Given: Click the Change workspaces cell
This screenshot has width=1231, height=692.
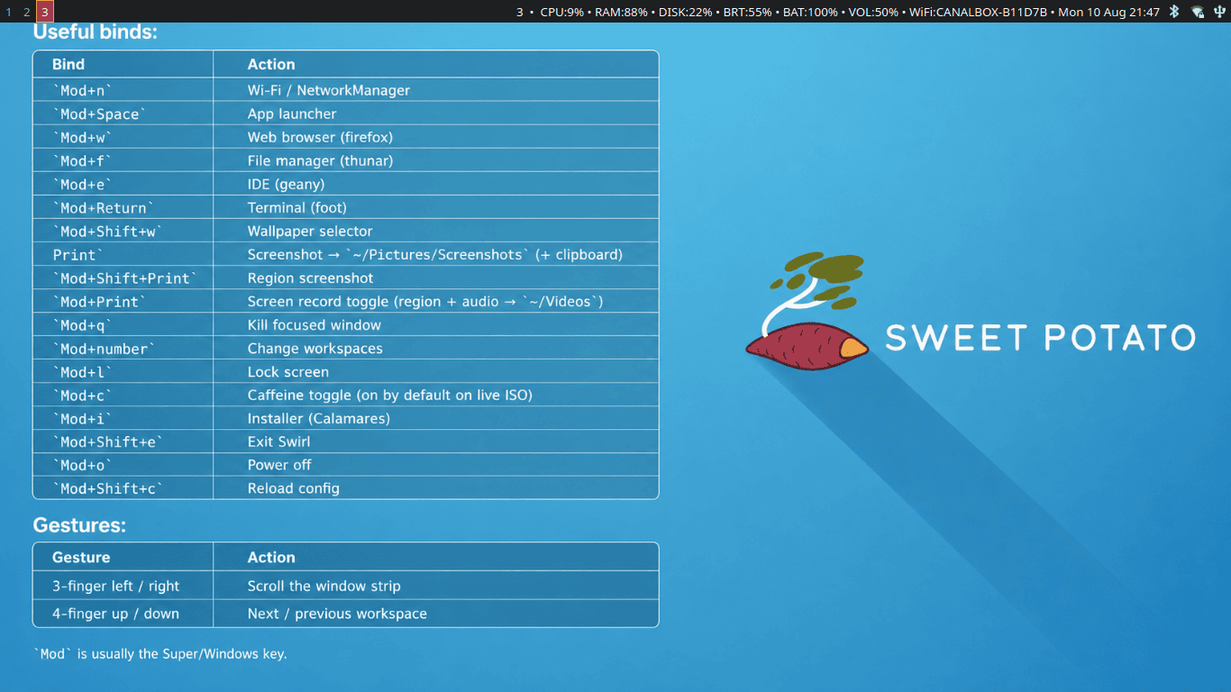Looking at the screenshot, I should (x=435, y=348).
